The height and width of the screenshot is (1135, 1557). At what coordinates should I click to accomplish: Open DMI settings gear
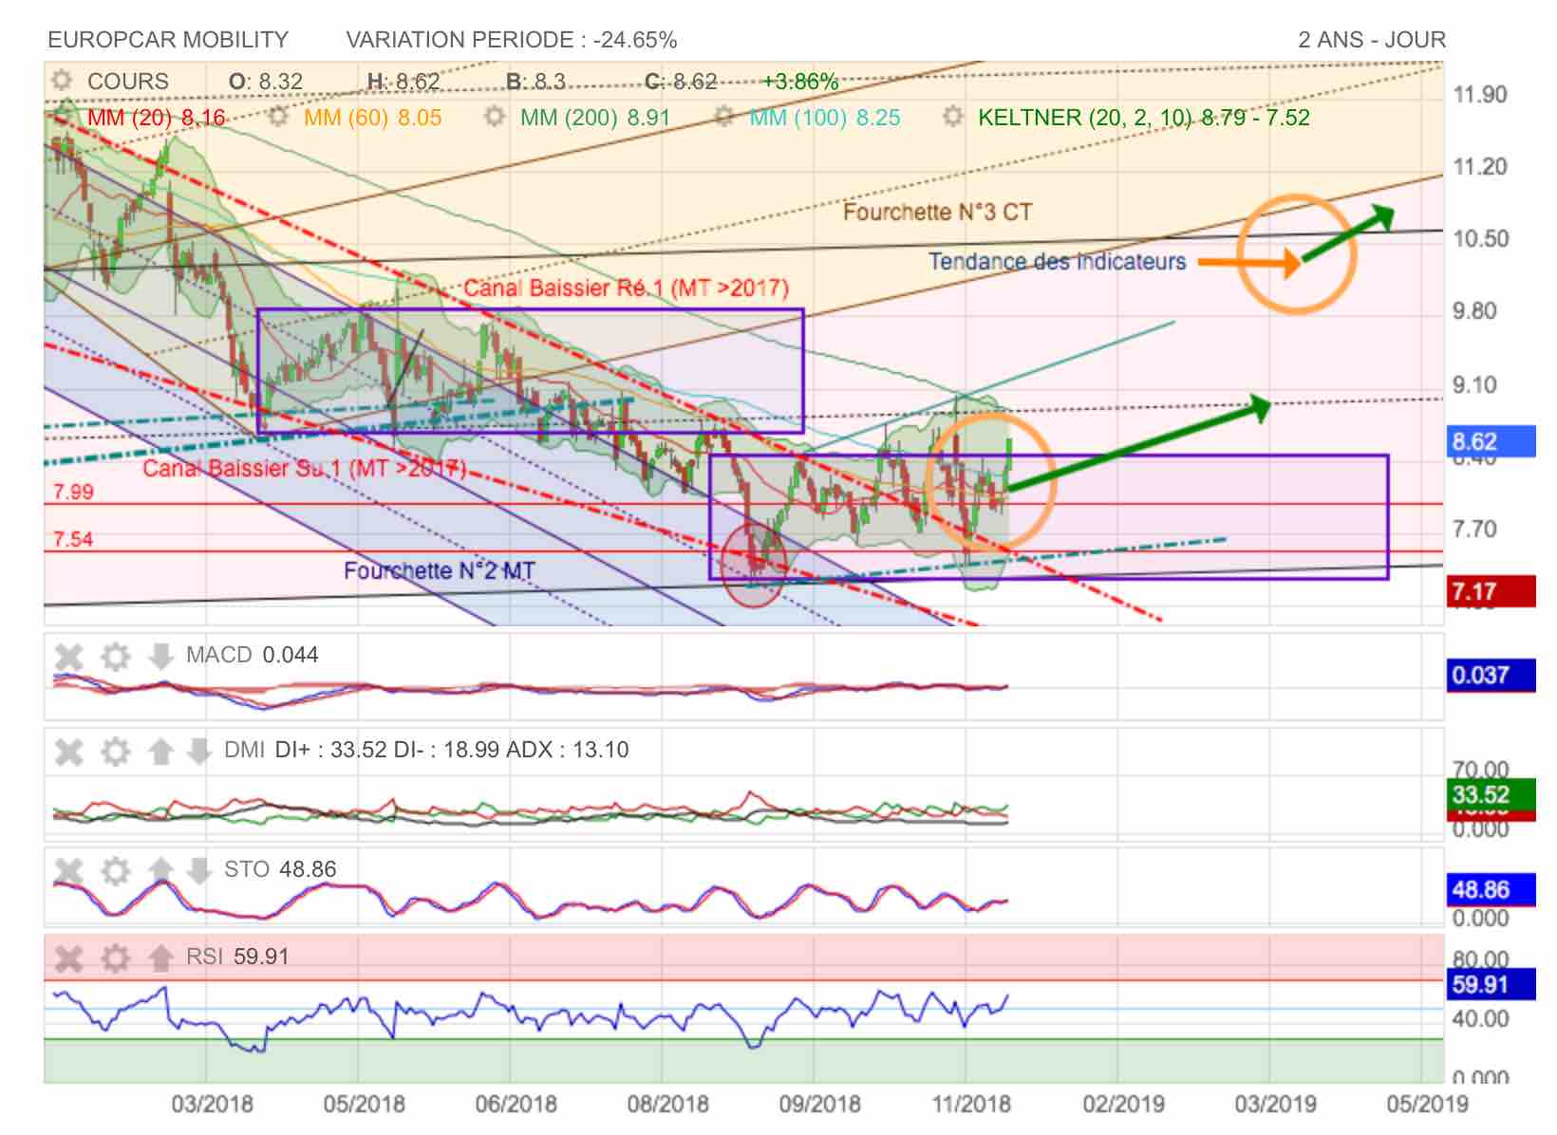point(115,752)
